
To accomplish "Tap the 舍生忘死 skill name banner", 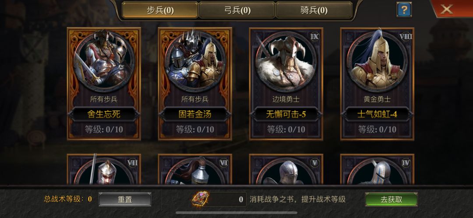I will pyautogui.click(x=104, y=114).
